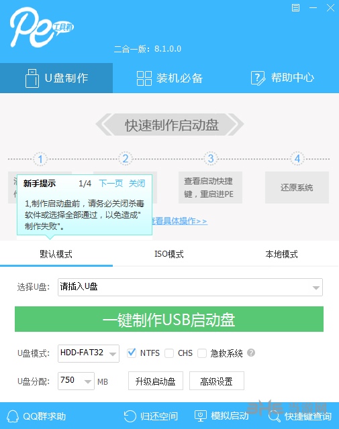Image resolution: width=339 pixels, height=429 pixels.
Task: Click the 快捷键查询 magnifier icon
Action: click(x=275, y=416)
